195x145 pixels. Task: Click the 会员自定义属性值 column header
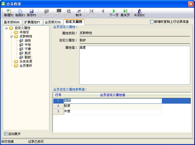pos(112,95)
